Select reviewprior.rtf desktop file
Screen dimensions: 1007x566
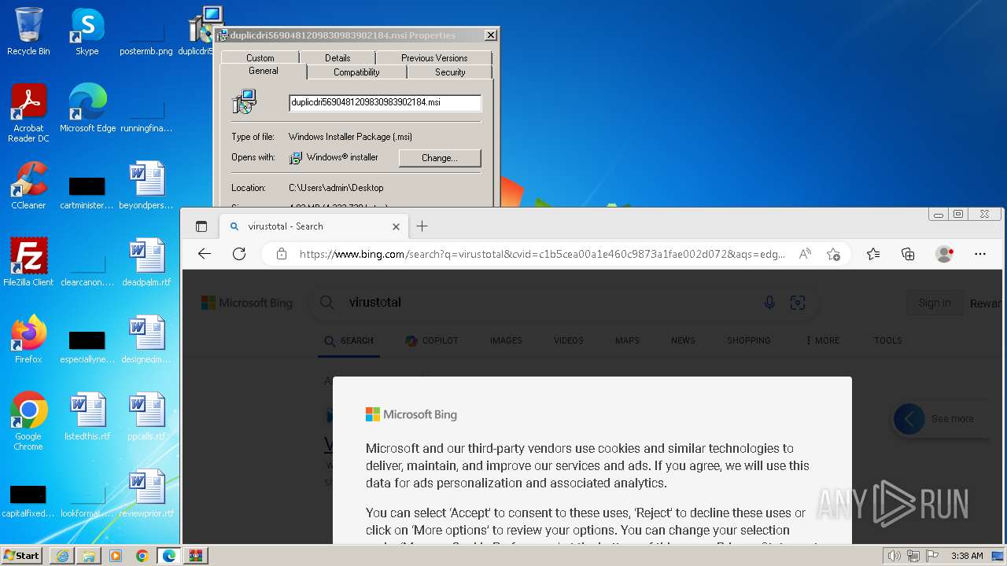point(146,494)
